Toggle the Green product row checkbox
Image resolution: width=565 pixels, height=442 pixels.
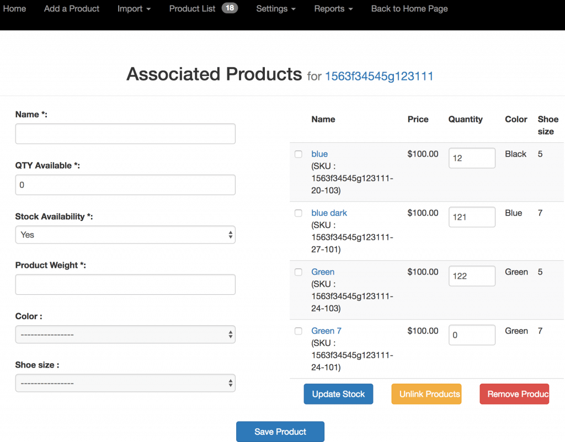pos(299,272)
